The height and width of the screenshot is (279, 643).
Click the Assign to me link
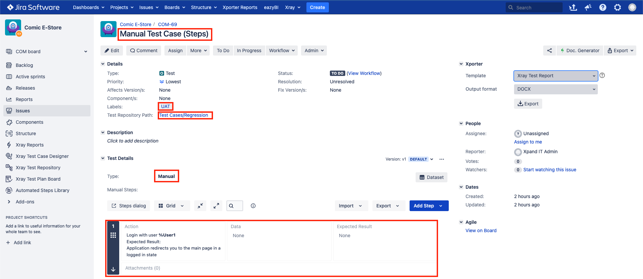point(528,142)
